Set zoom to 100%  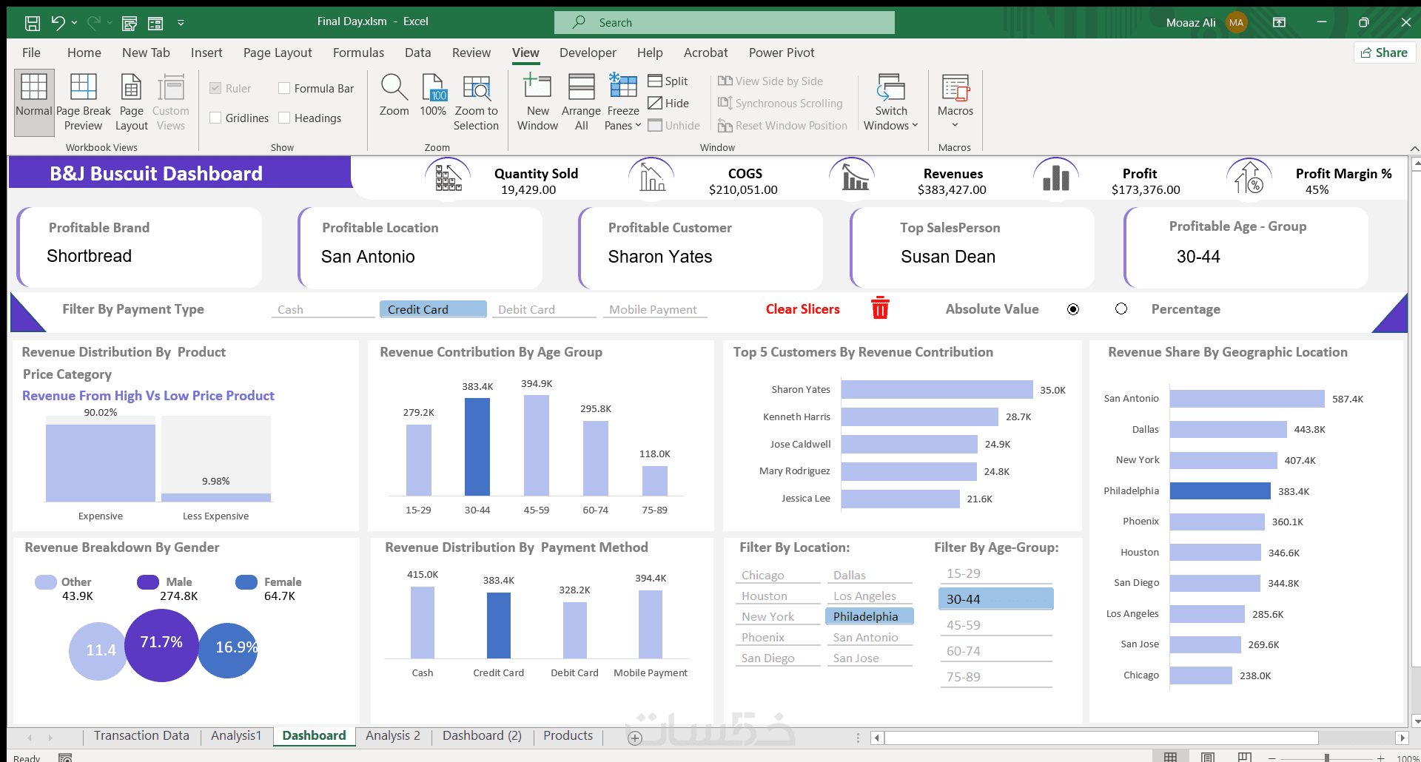pyautogui.click(x=433, y=95)
